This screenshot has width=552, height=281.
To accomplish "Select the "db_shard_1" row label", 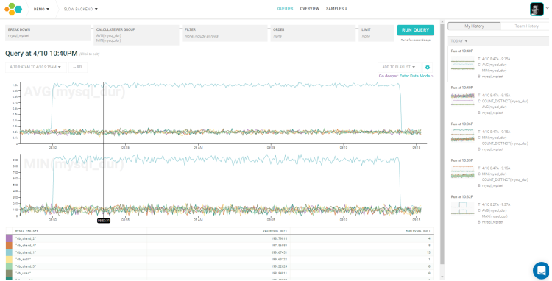I will tap(25, 252).
